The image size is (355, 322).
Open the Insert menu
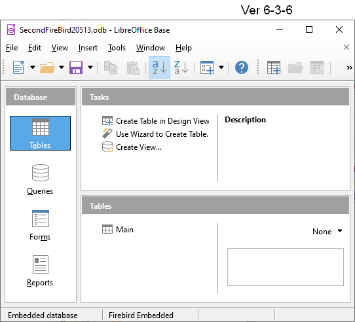click(x=88, y=48)
